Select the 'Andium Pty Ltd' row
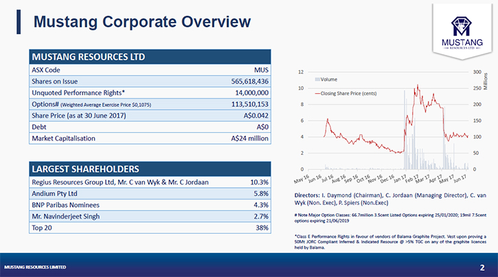The image size is (498, 277). click(x=150, y=193)
